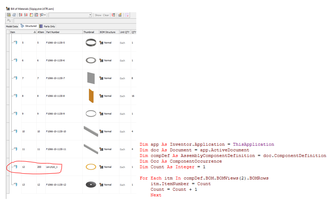Click the Update Mass Properties lightning icon
Image resolution: width=335 pixels, height=205 pixels.
coord(120,15)
